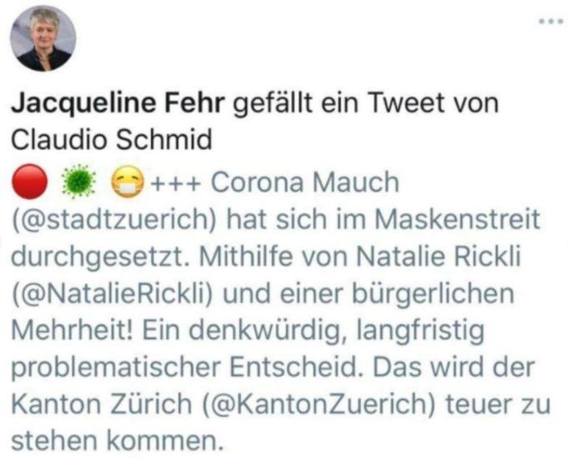Screen dimensions: 568x459
Task: Open the @stadtzuerich mention
Action: tap(108, 220)
